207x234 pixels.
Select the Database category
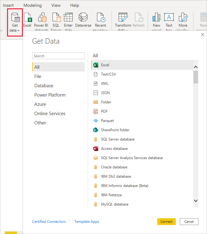click(x=44, y=86)
